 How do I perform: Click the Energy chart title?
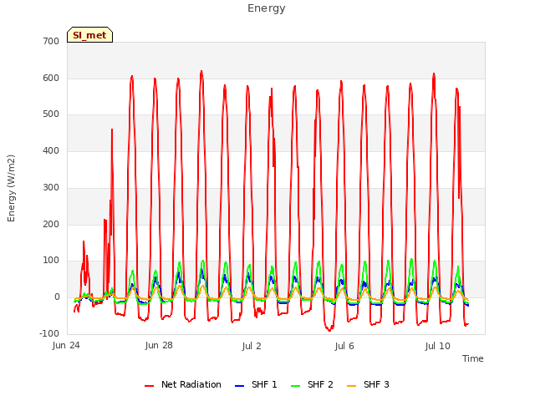pos(267,8)
